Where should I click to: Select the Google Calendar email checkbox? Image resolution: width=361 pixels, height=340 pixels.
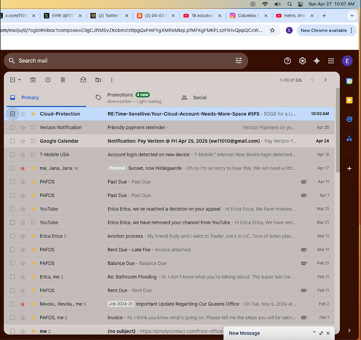[13, 141]
